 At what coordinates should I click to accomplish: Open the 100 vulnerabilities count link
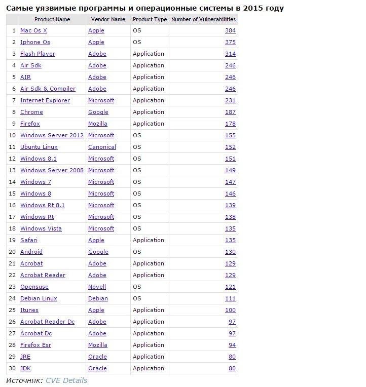[x=230, y=310]
